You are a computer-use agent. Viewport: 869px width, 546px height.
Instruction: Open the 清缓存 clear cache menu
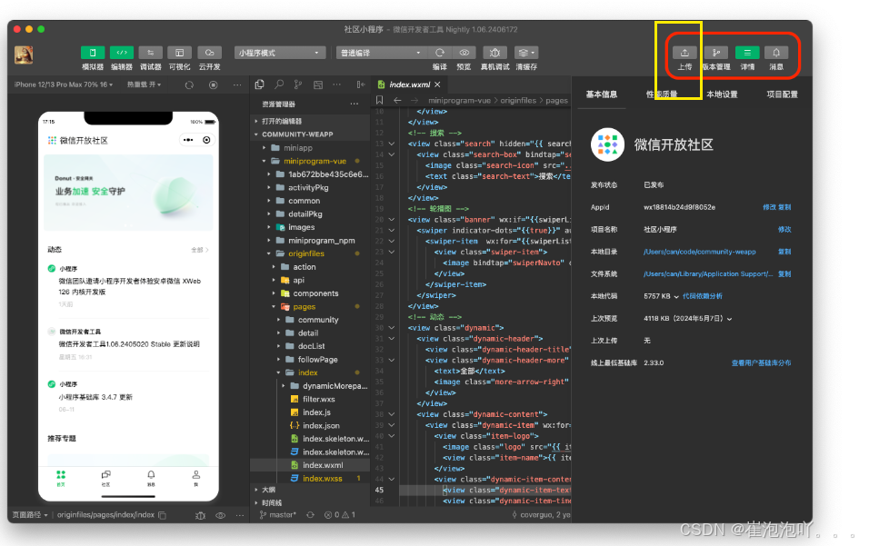tap(526, 53)
